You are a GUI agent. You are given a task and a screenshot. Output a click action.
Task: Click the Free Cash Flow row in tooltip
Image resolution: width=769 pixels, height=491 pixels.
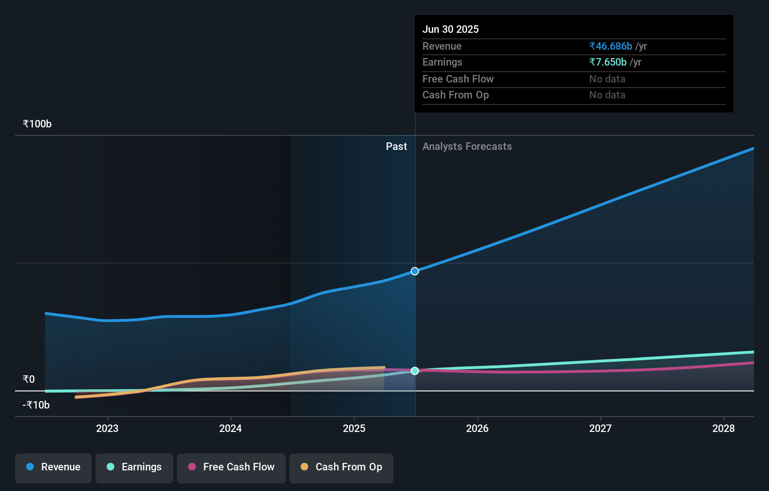coord(574,79)
